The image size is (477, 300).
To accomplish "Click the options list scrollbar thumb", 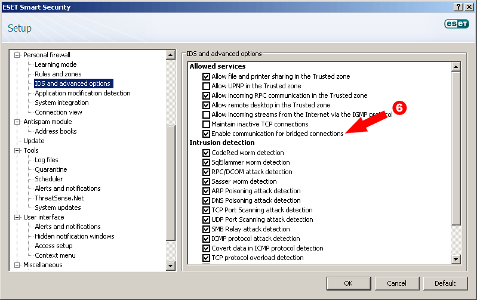I will click(456, 149).
